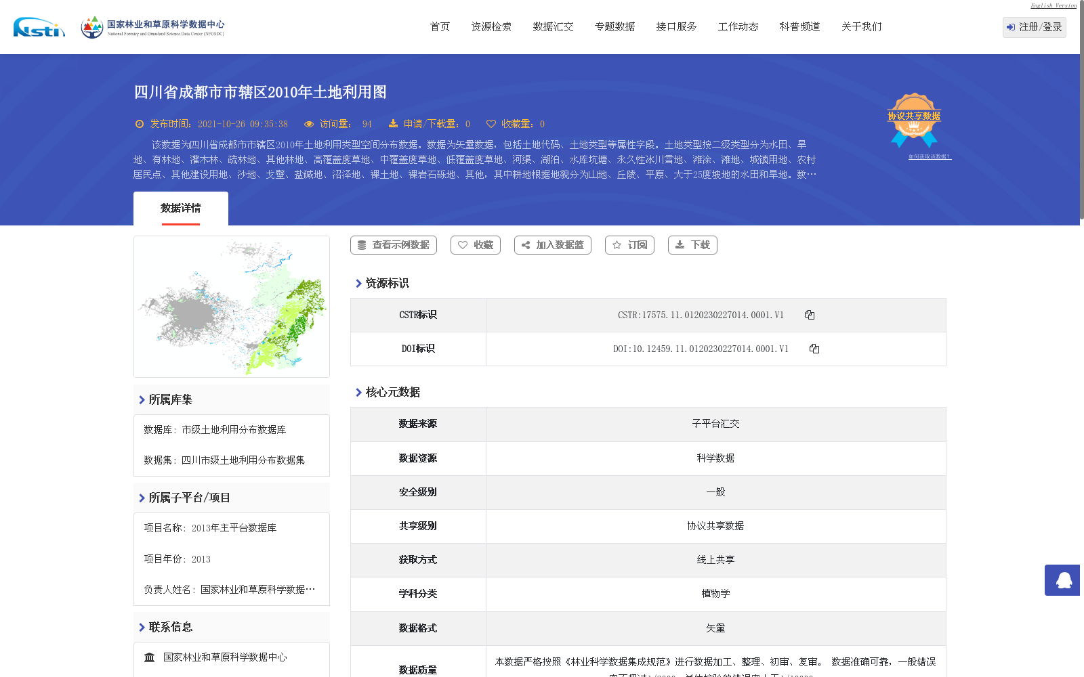
Task: Click the chevron beside 所属子平台/项目
Action: pyautogui.click(x=142, y=498)
